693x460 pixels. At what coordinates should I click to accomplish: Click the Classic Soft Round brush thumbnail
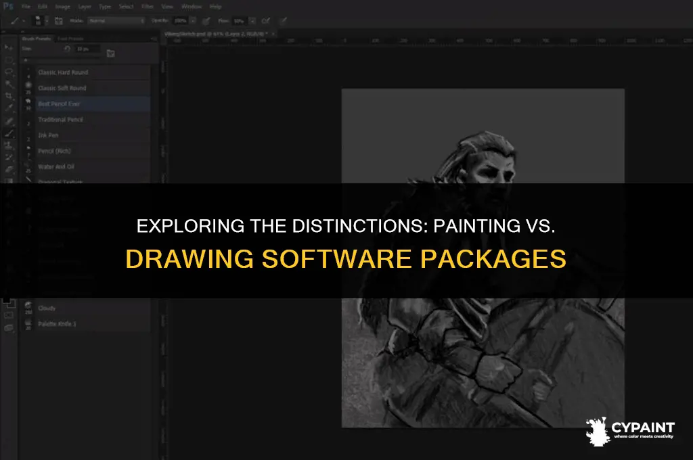pos(28,86)
